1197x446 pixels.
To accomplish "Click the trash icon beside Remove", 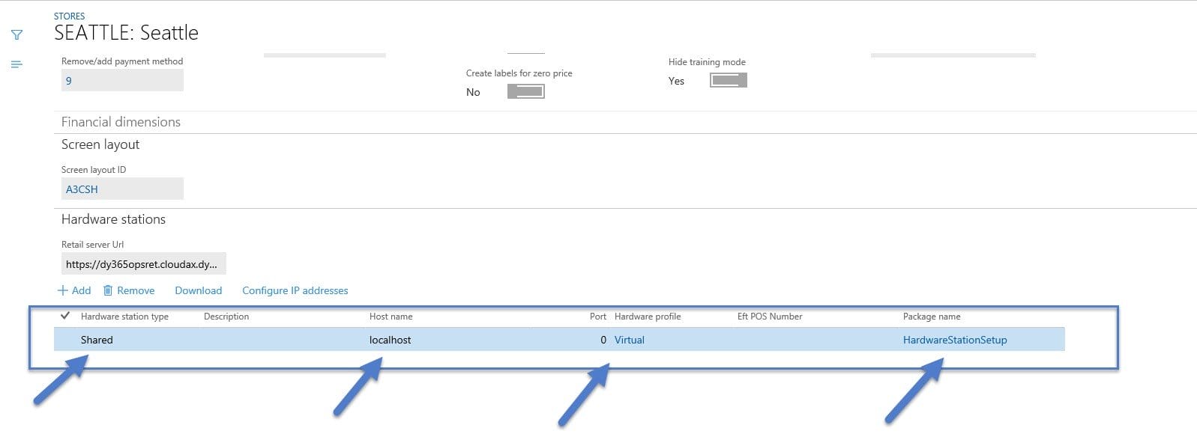I will (108, 290).
